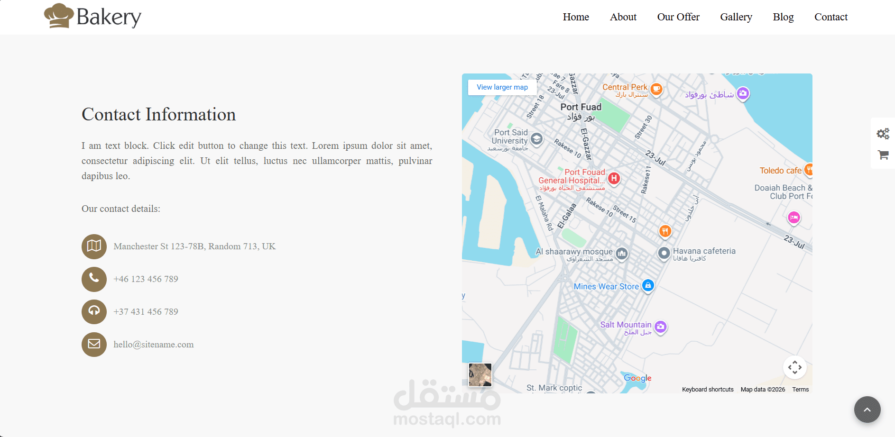Open the map Terms link

click(x=801, y=390)
